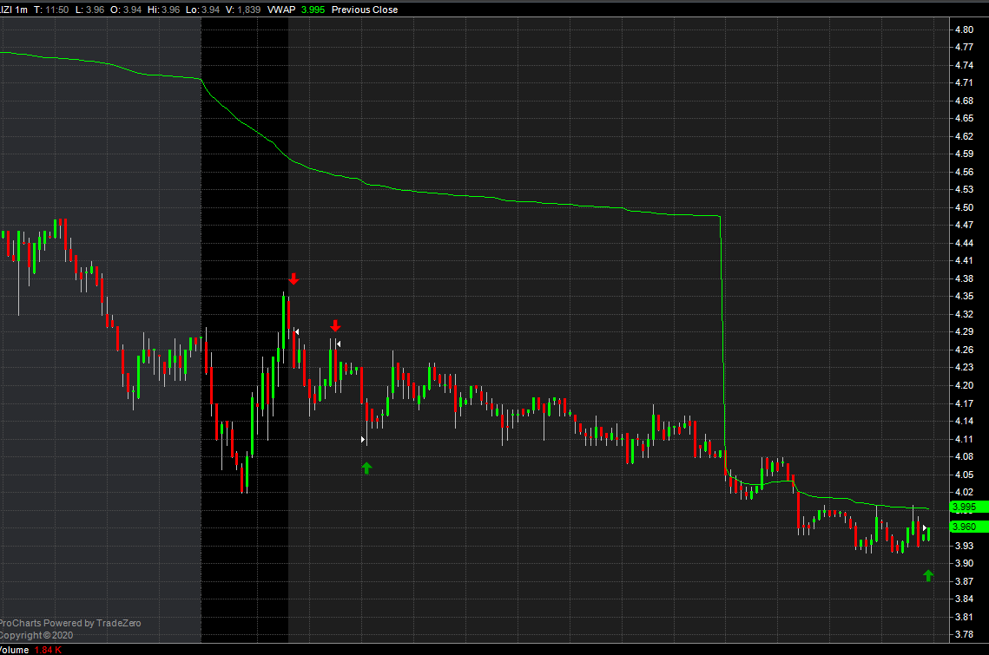Click the O: 3.94 open readout
Viewport: 989px width, 655px height.
tap(126, 10)
